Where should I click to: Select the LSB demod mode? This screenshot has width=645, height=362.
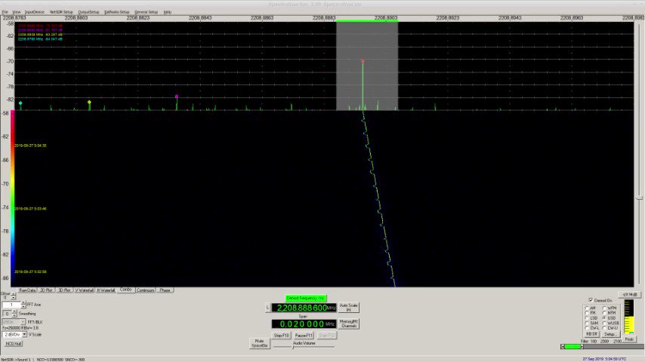tap(588, 318)
